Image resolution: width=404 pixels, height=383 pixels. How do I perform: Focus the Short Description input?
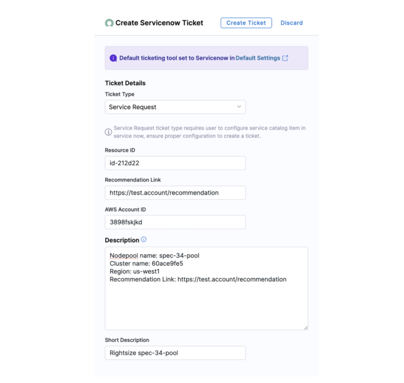(175, 353)
